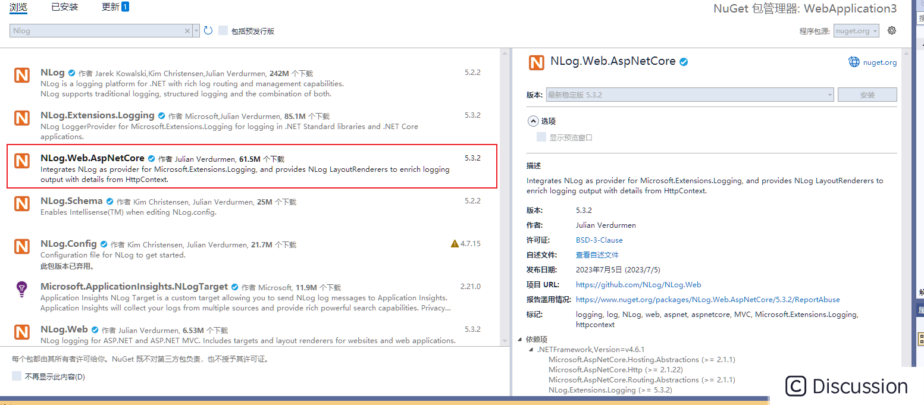This screenshot has height=405, width=924.
Task: Refresh the package search results
Action: [x=207, y=30]
